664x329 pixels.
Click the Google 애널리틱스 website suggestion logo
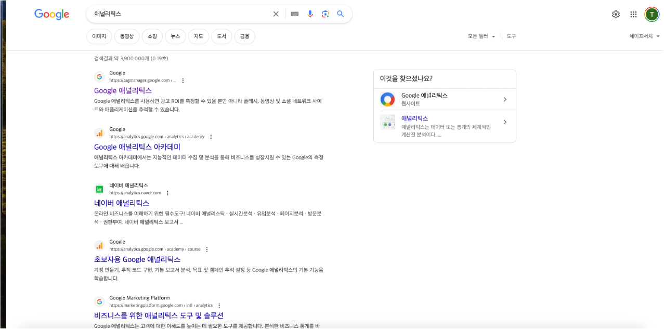point(387,99)
